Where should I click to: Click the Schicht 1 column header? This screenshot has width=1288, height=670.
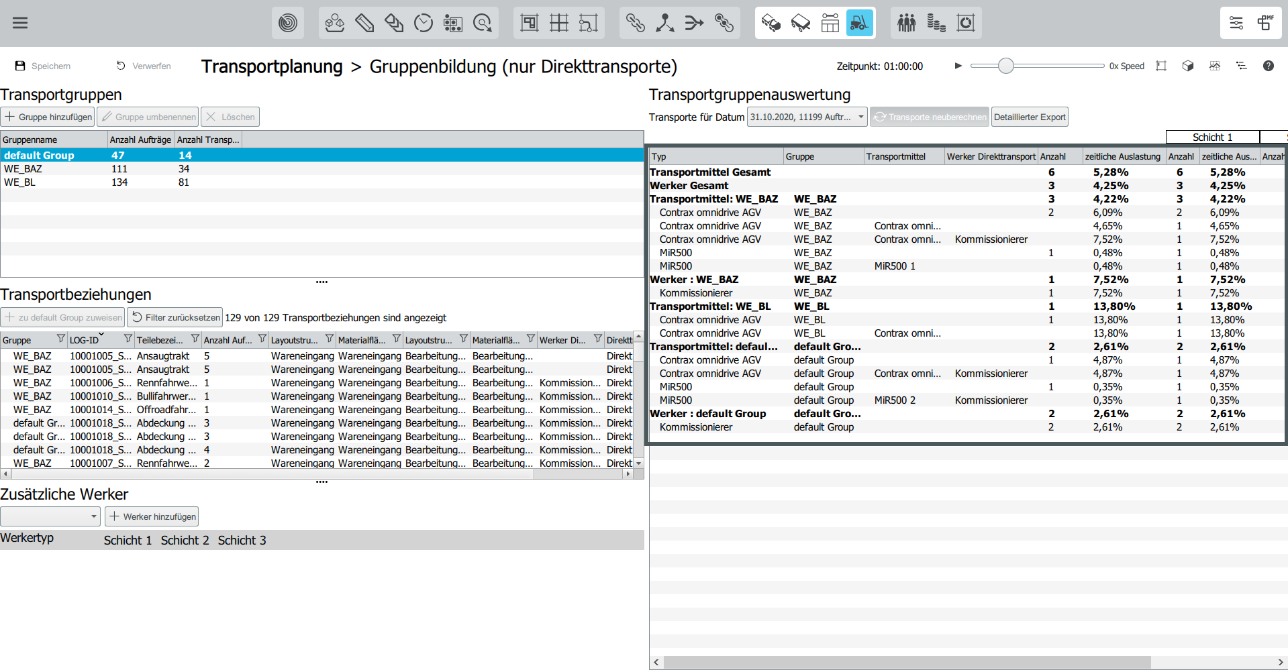1212,137
